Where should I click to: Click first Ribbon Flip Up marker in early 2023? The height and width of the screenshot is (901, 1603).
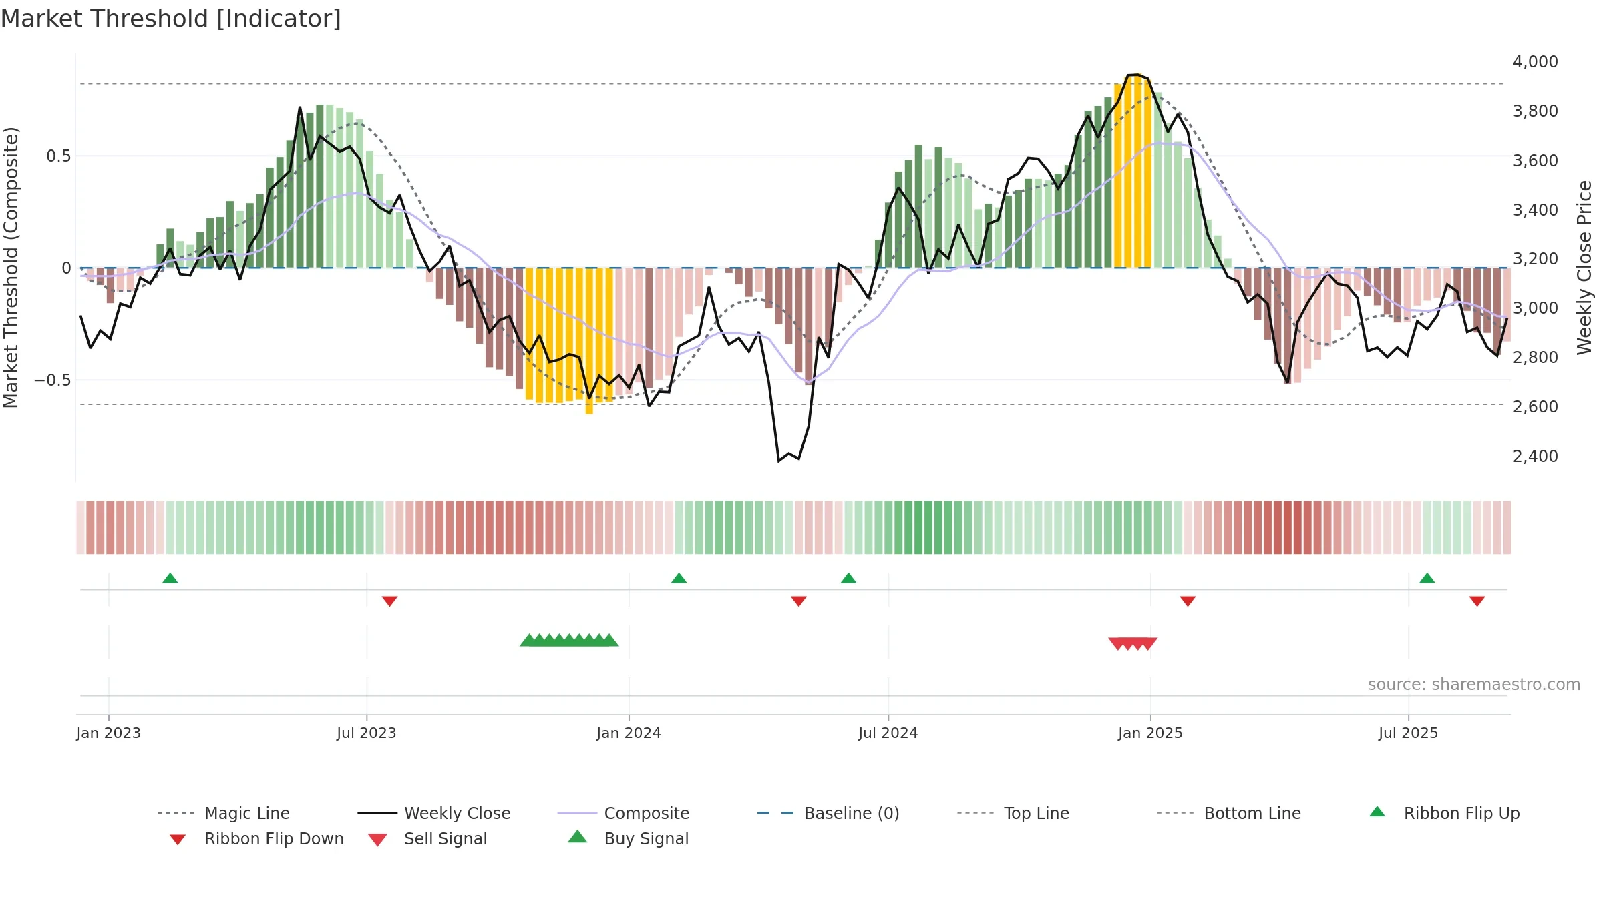170,578
